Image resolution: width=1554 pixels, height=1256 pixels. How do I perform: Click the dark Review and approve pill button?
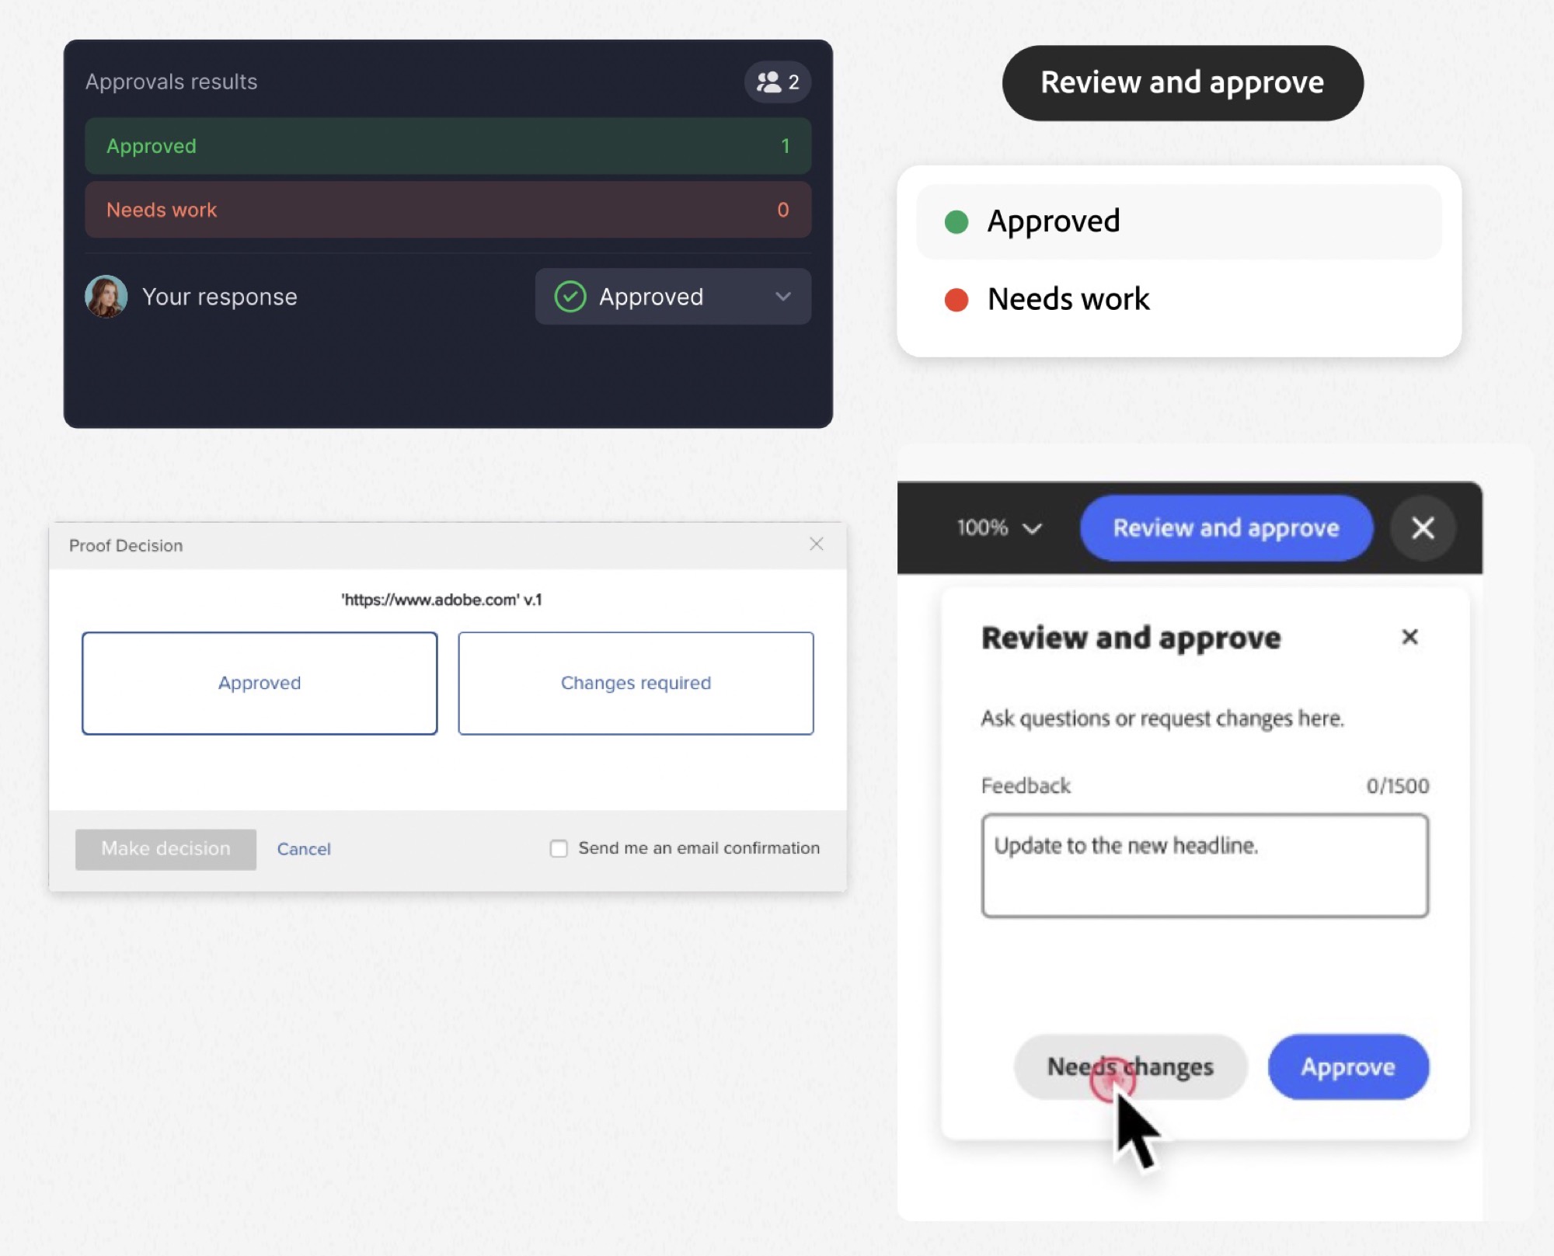(x=1182, y=82)
